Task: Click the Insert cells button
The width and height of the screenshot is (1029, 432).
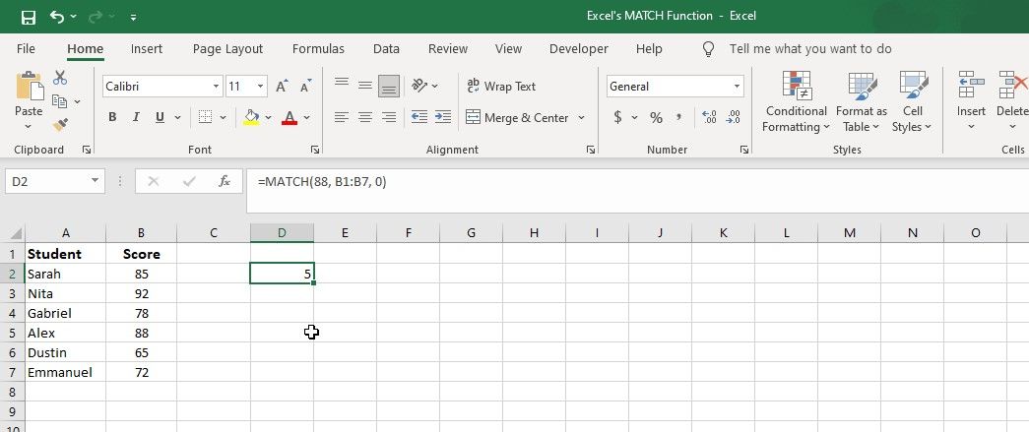Action: [971, 101]
